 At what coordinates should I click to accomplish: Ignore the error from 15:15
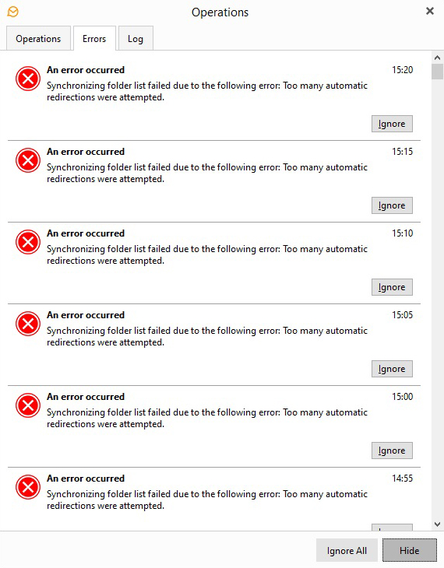point(392,205)
